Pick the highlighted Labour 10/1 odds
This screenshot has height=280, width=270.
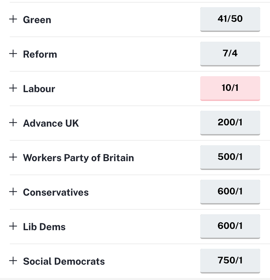(230, 88)
